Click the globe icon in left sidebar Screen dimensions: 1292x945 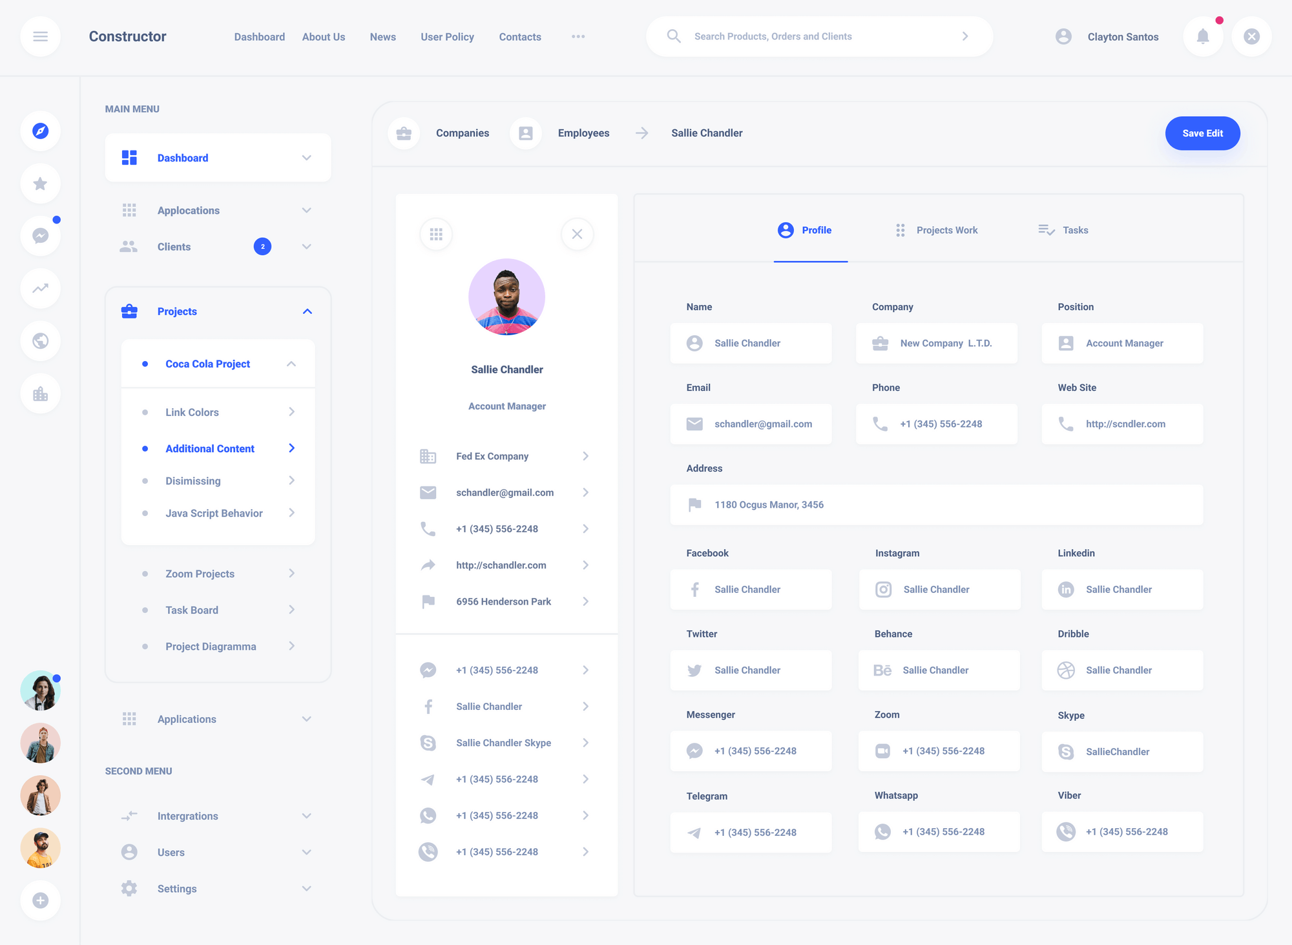tap(40, 340)
